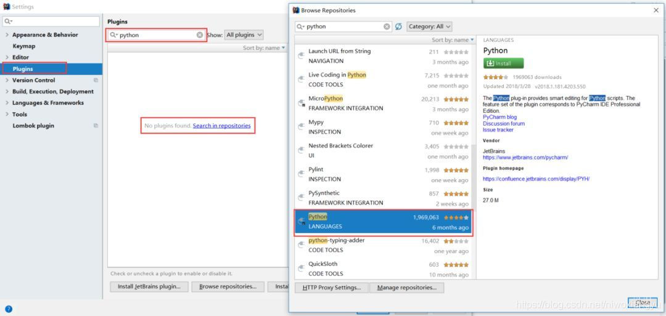Screen dimensions: 666x316
Task: Open Sort by: name in Settings Plugins panel
Action: tap(263, 48)
